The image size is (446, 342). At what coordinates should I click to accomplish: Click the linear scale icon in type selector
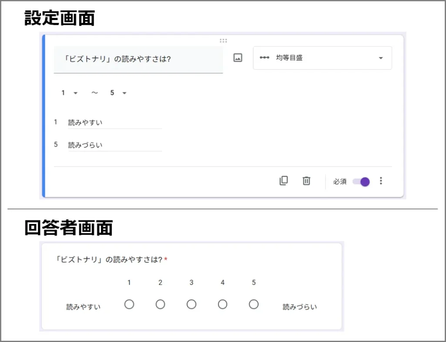[264, 58]
